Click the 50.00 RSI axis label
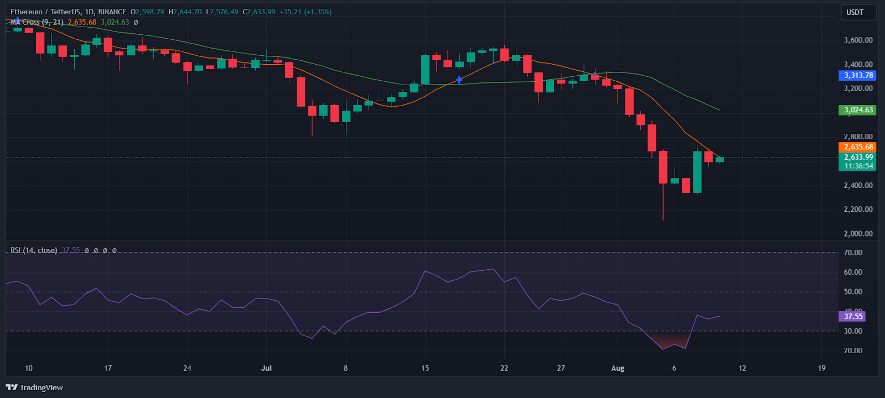885x398 pixels. click(x=853, y=292)
